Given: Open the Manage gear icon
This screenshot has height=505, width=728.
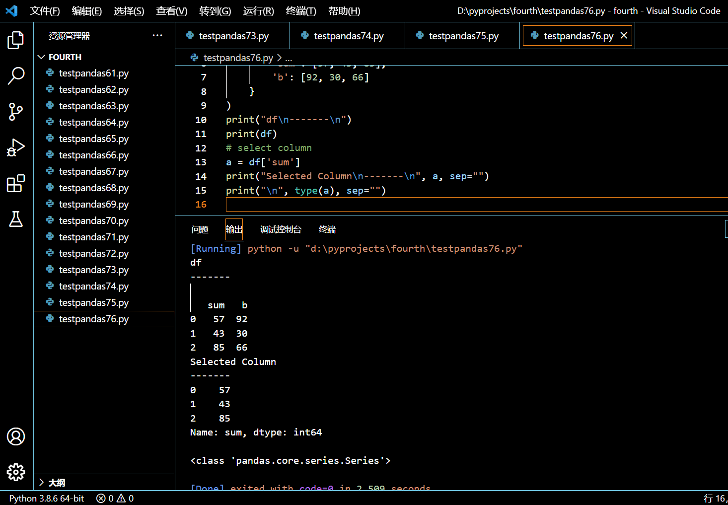Looking at the screenshot, I should pos(16,472).
